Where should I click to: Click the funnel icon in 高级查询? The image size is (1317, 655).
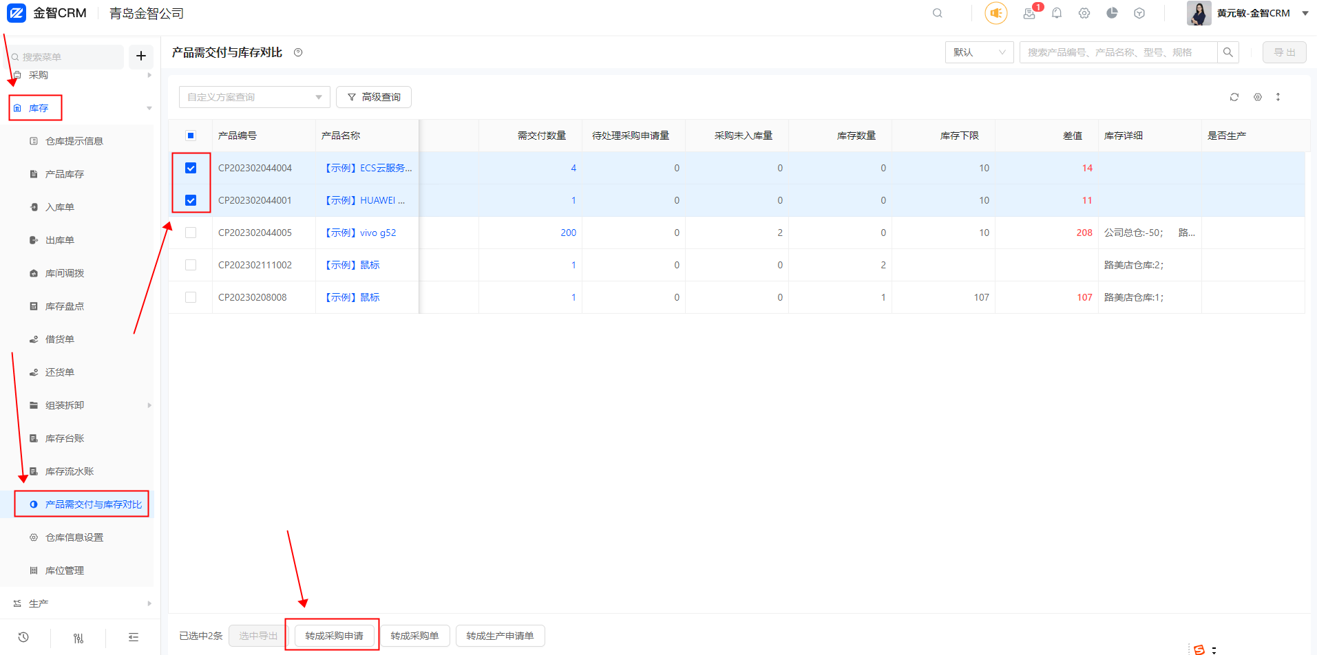(x=352, y=97)
